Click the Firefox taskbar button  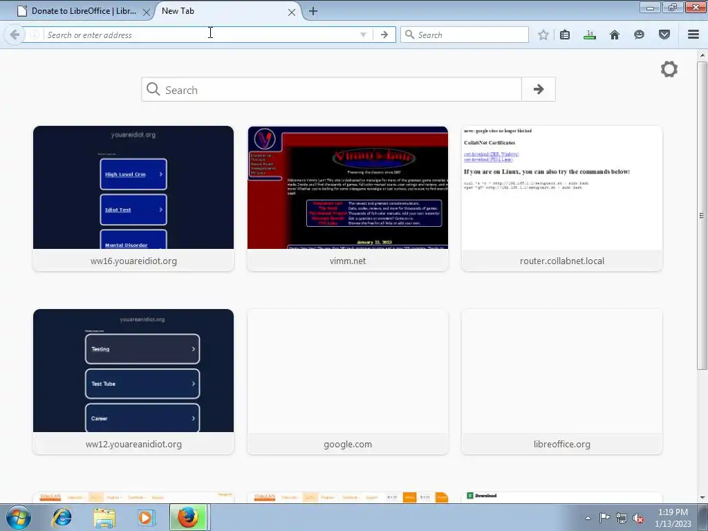188,517
